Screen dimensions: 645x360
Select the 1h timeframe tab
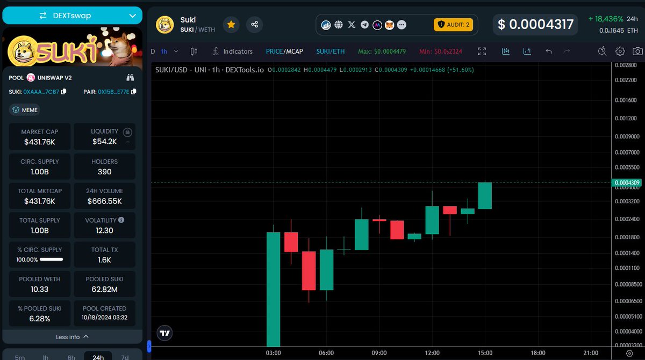pos(46,356)
